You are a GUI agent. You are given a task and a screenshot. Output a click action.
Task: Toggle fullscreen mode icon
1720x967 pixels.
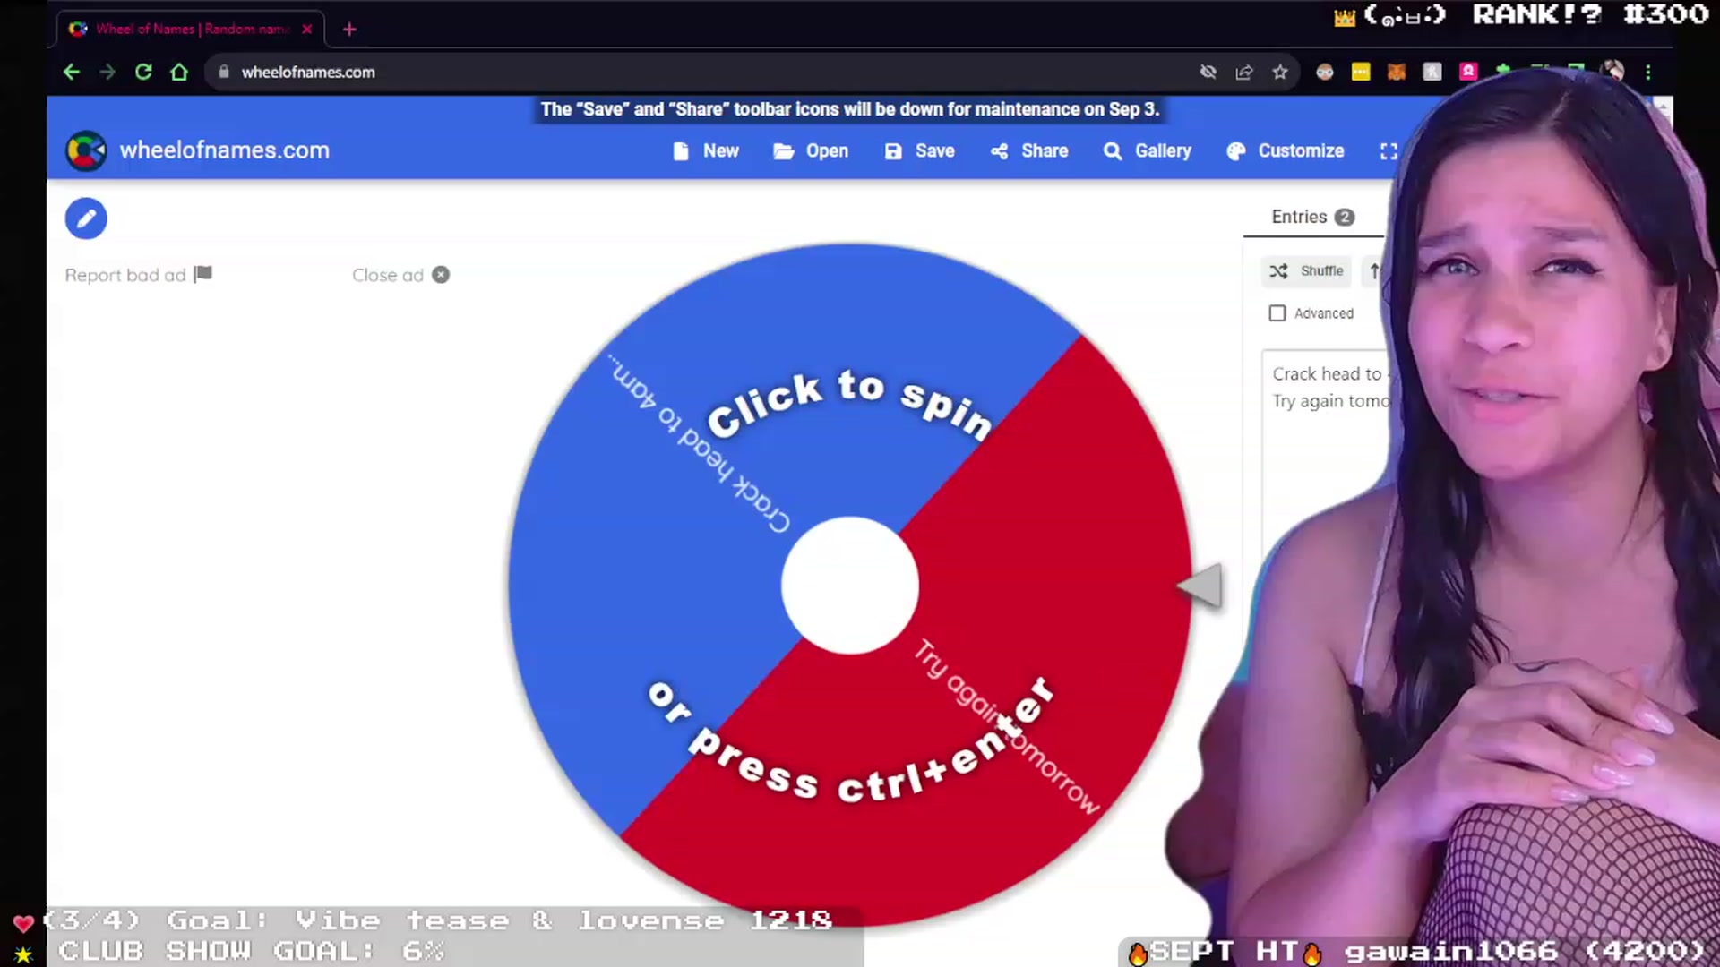(x=1389, y=151)
